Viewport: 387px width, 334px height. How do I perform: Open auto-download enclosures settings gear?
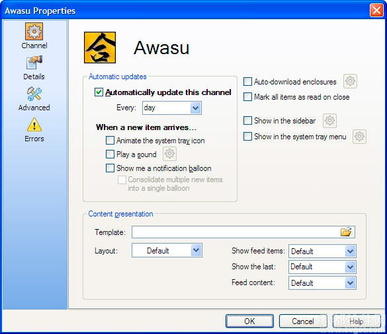pos(350,81)
